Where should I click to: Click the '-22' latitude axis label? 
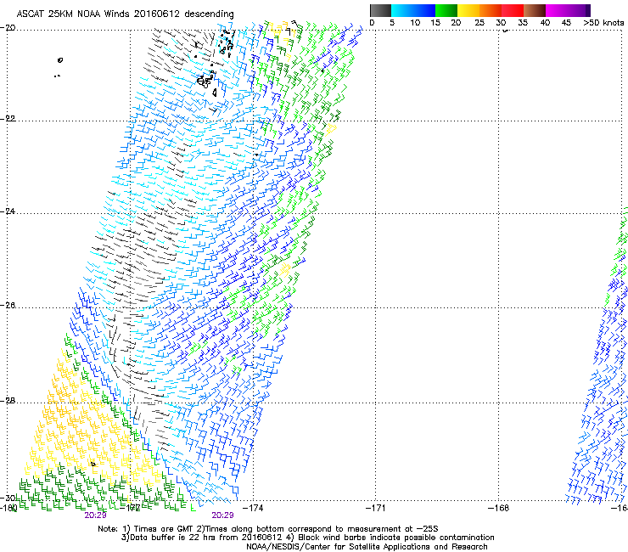[8, 119]
